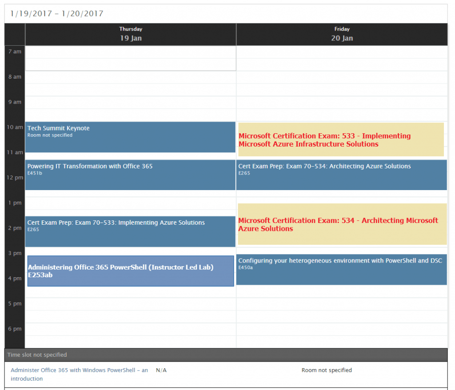Image resolution: width=455 pixels, height=390 pixels.
Task: Open the Tech Summit Keynote event
Action: (x=130, y=137)
